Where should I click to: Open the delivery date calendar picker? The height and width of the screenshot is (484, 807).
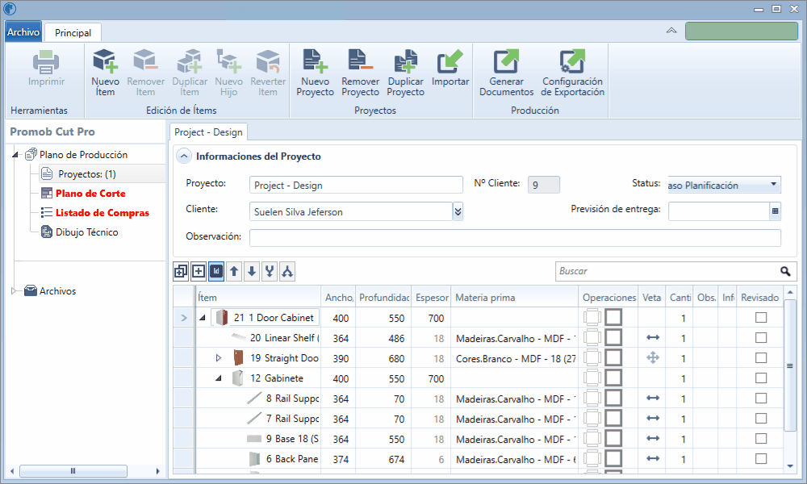point(775,211)
